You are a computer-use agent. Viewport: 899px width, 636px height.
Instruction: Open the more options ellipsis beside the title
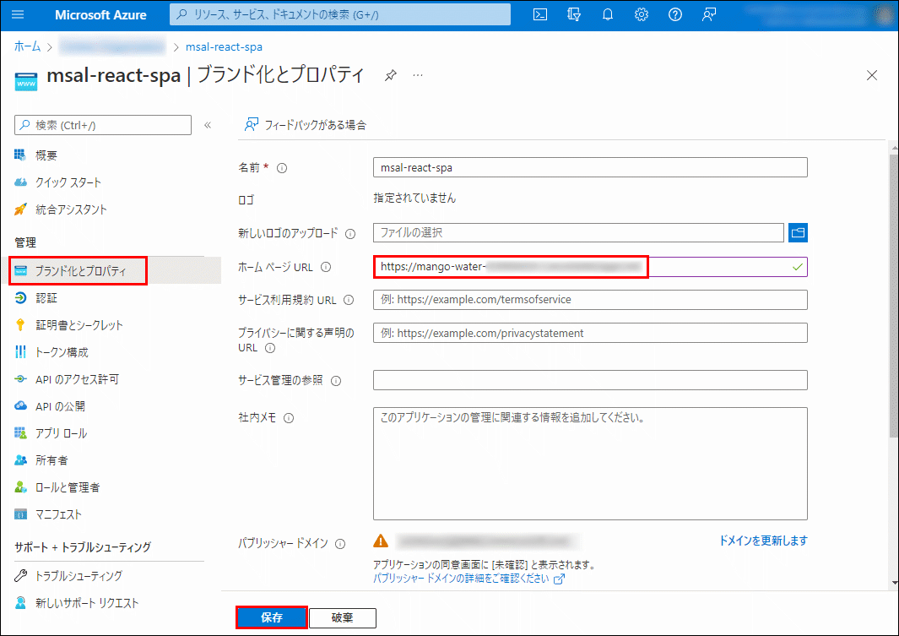(x=418, y=75)
